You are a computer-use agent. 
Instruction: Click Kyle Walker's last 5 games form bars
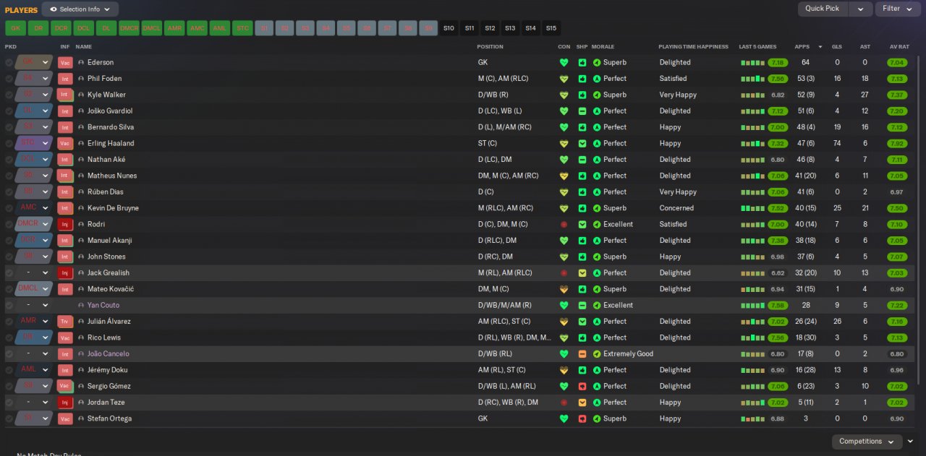coord(752,95)
